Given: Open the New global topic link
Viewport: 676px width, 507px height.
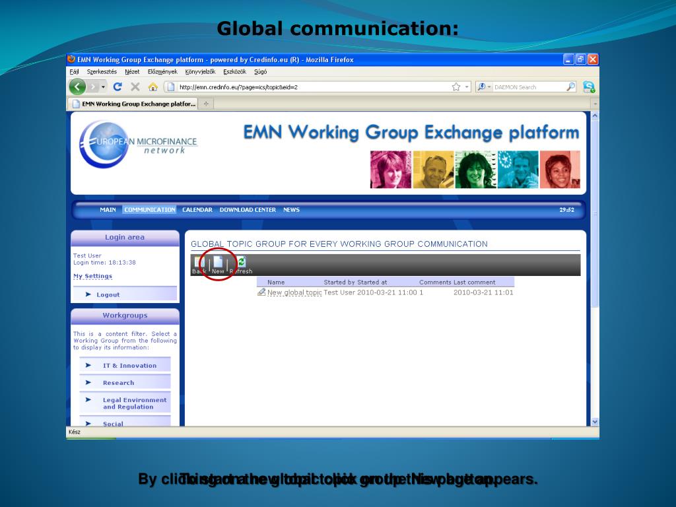Looking at the screenshot, I should coord(294,292).
